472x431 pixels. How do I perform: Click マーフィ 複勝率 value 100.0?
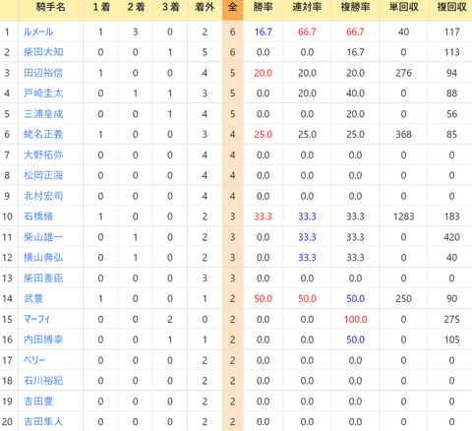point(356,319)
